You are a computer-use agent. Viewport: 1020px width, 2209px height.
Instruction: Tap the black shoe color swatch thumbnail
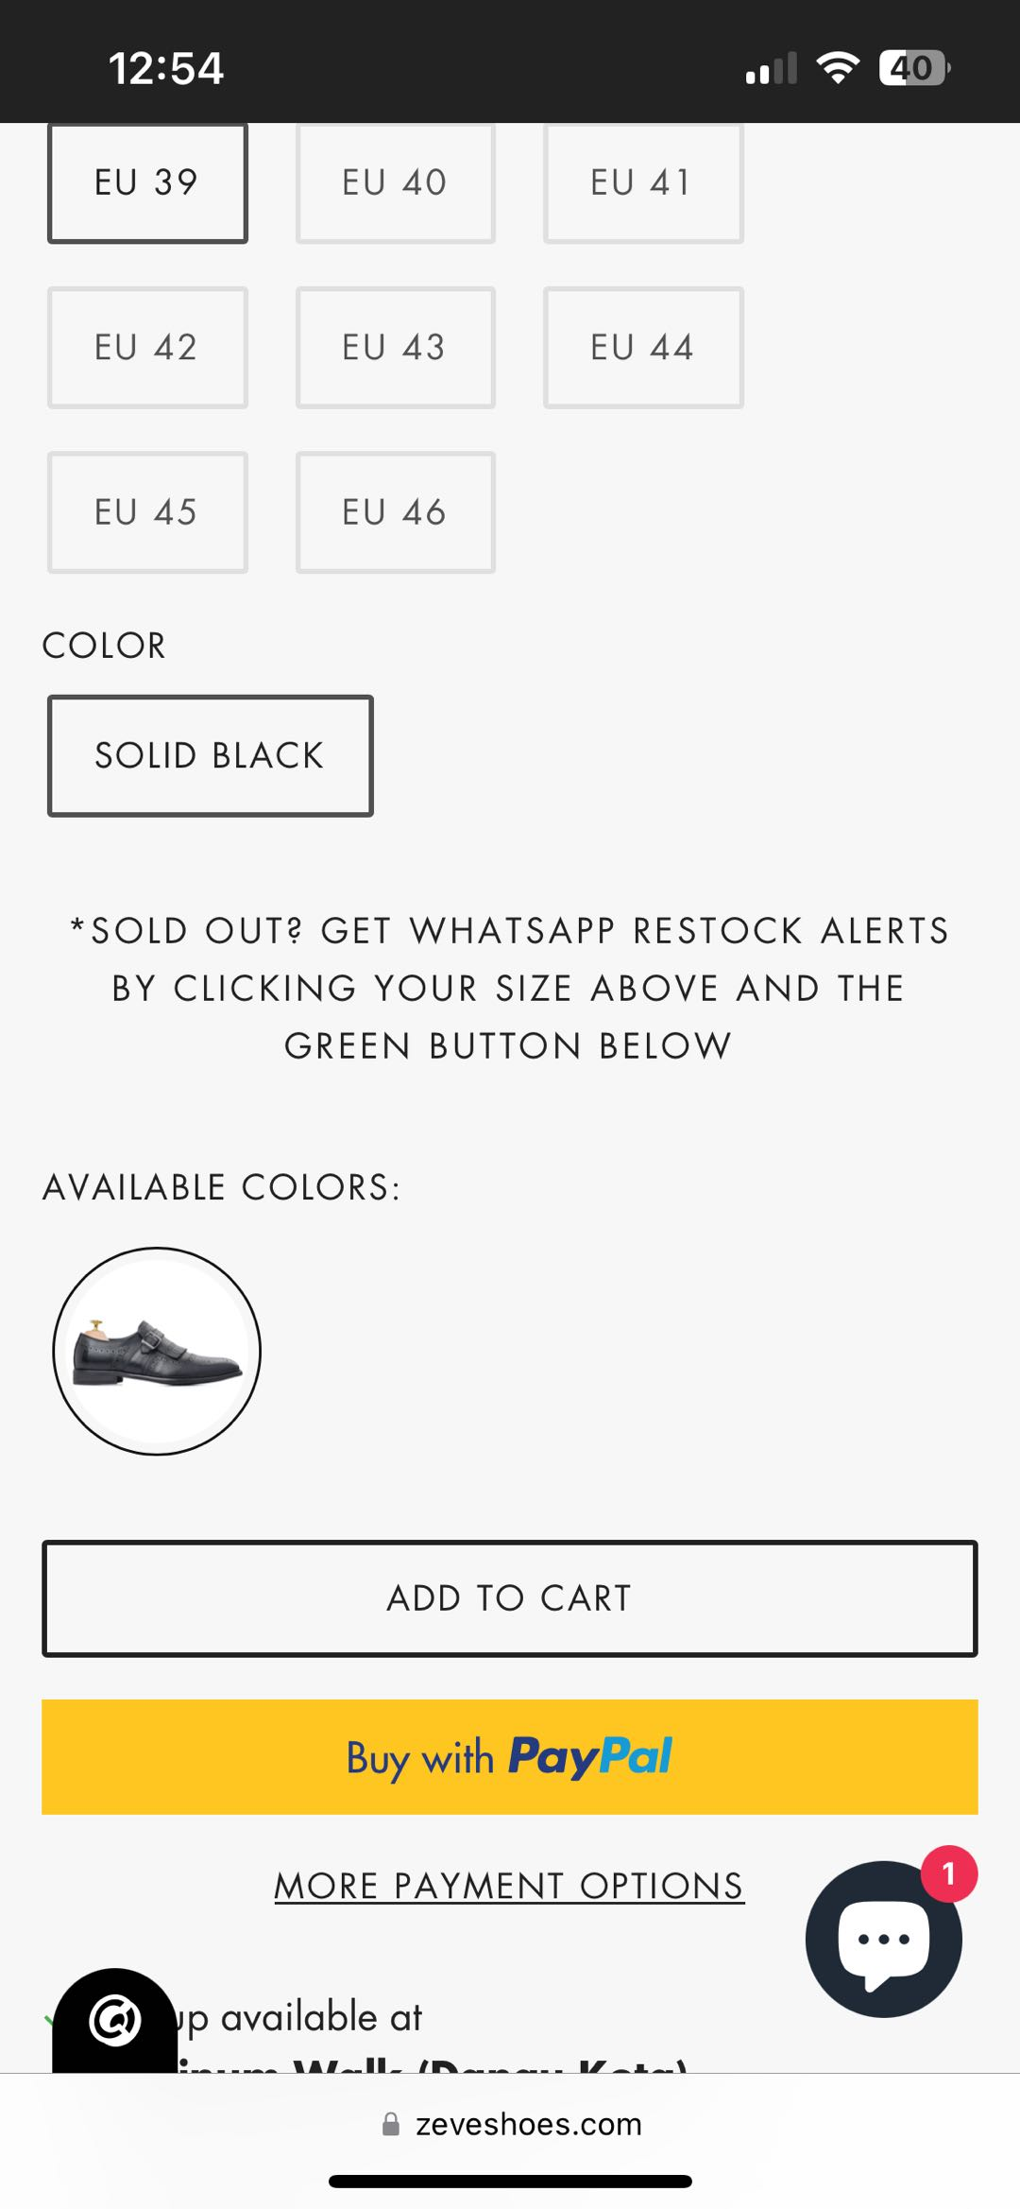coord(158,1352)
